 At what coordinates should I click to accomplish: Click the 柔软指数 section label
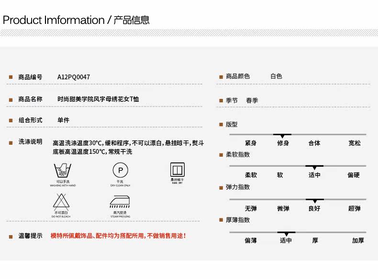pyautogui.click(x=238, y=154)
